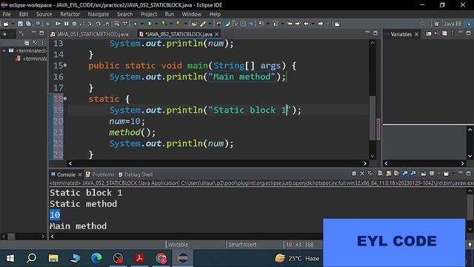Screen dimensions: 474x267
Task: Click the Forward navigation arrow in toolbar
Action: 321,24
